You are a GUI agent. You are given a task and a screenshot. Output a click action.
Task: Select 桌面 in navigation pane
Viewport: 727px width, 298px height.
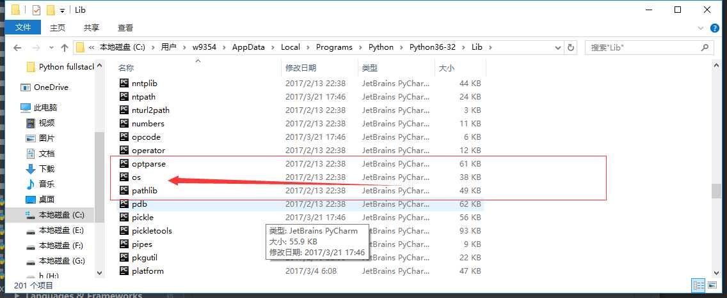point(46,200)
